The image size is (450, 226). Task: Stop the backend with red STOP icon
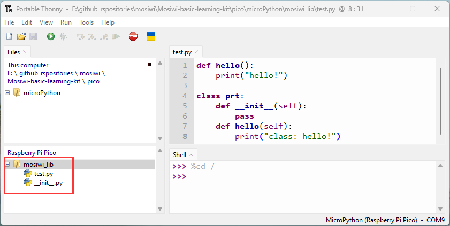133,36
